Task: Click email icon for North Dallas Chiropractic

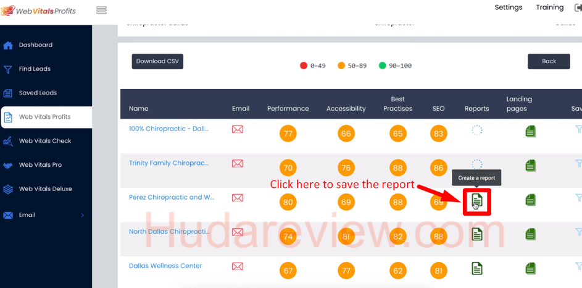Action: [238, 232]
